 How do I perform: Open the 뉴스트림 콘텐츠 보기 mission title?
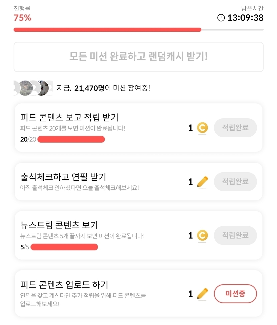(x=59, y=225)
